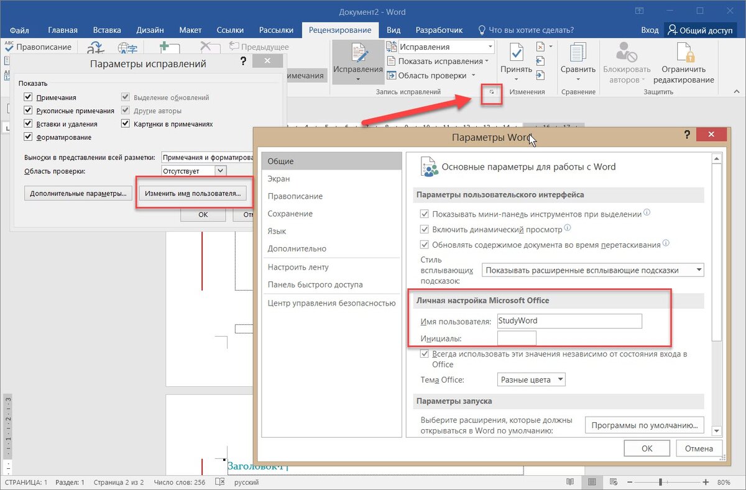746x490 pixels.
Task: Open help in Параметры Word dialog
Action: click(687, 135)
